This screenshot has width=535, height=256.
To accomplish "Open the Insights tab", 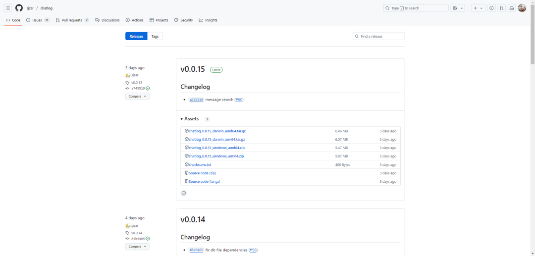I will coord(208,20).
